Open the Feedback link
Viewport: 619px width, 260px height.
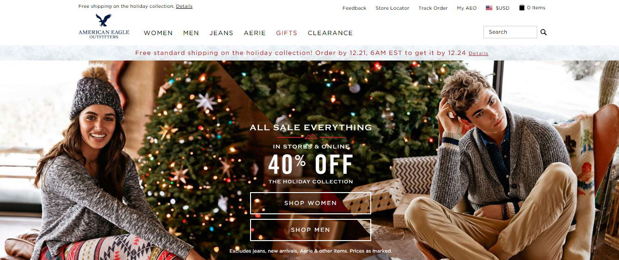[355, 8]
